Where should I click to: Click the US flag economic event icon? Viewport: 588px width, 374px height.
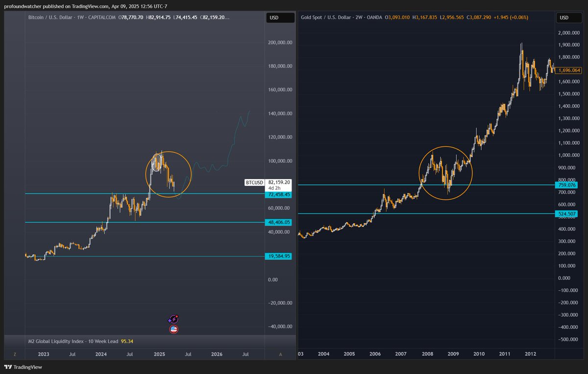tap(173, 329)
